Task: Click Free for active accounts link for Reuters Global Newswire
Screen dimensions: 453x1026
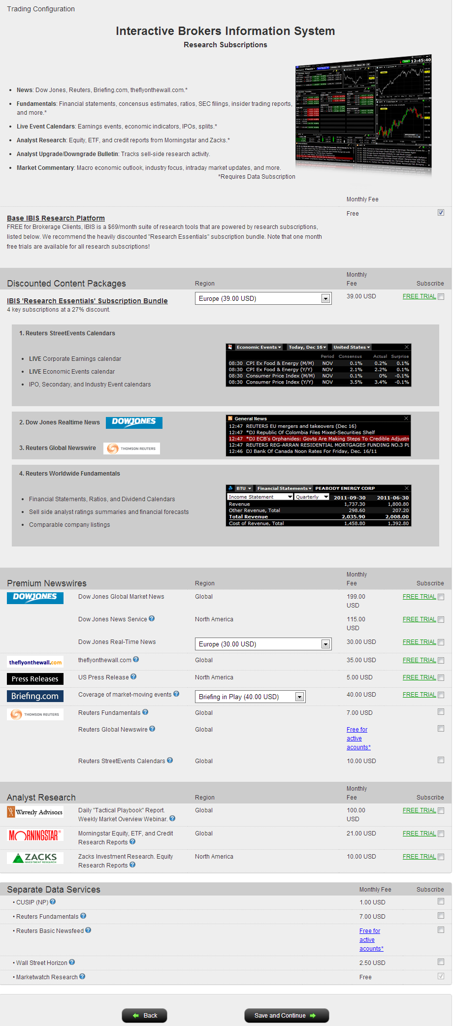Action: pos(358,738)
